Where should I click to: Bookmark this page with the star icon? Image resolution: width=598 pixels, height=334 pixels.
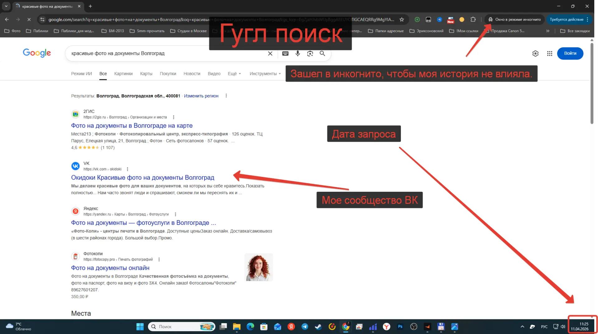coord(402,19)
